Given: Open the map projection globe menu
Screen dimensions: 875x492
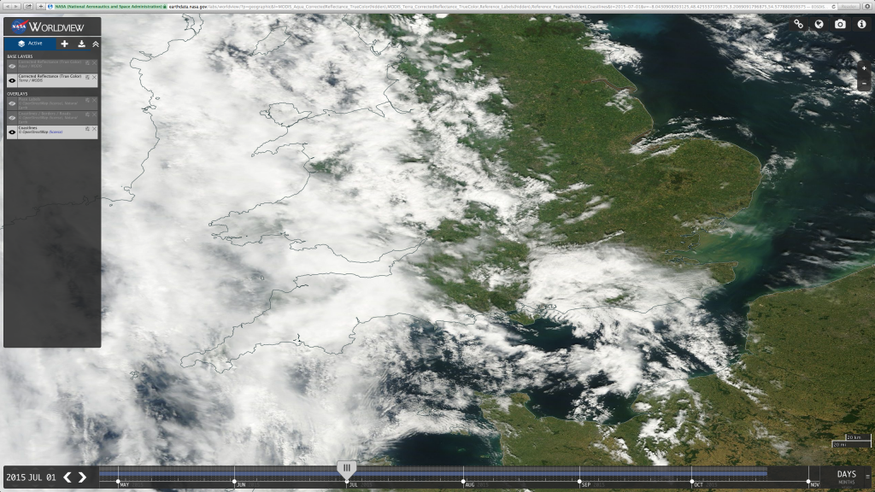Looking at the screenshot, I should pyautogui.click(x=819, y=24).
